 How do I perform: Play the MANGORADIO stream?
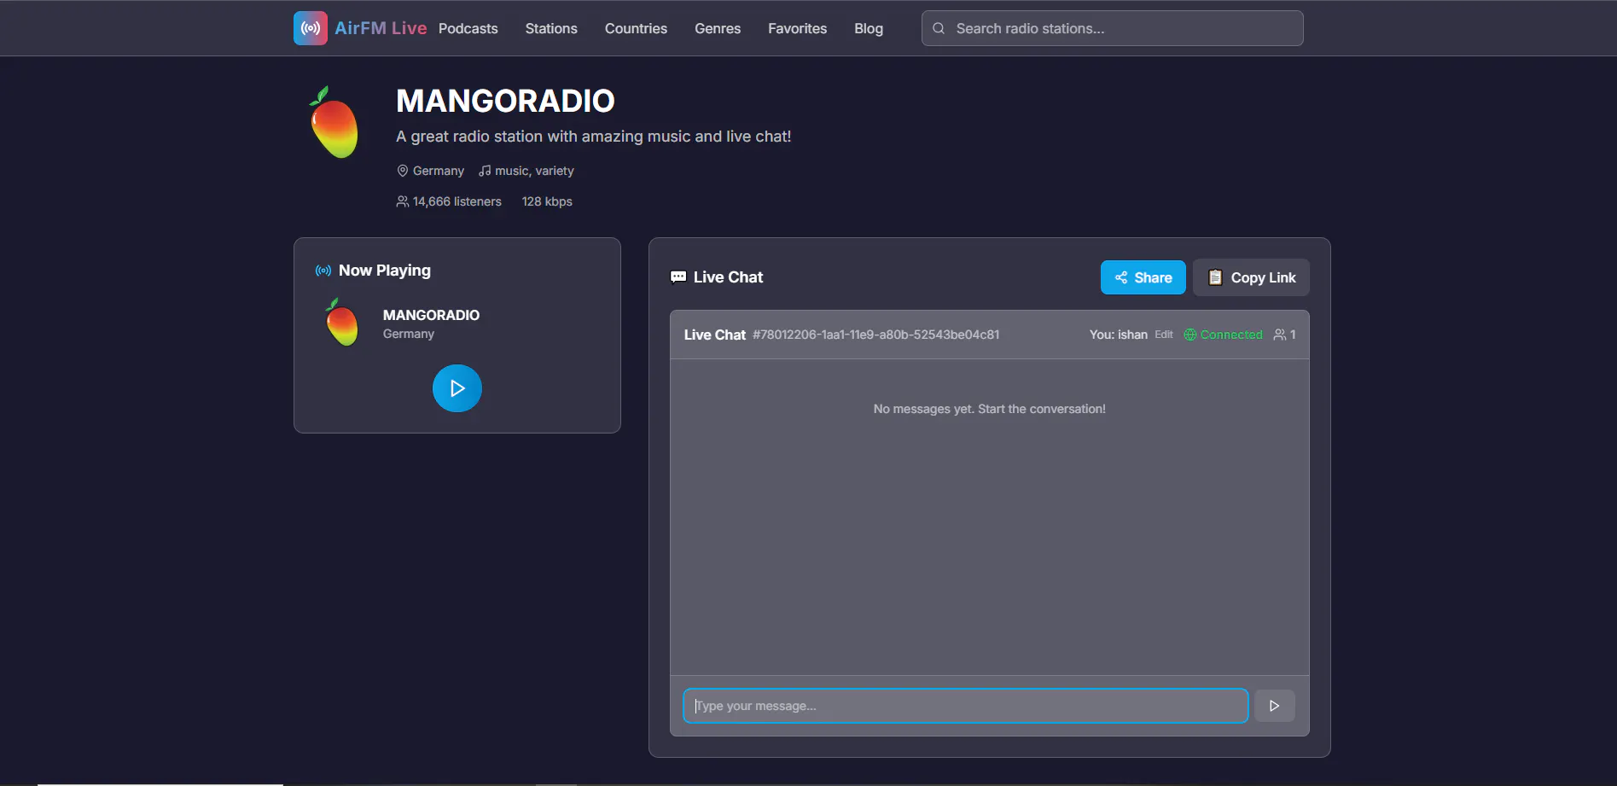click(x=457, y=388)
